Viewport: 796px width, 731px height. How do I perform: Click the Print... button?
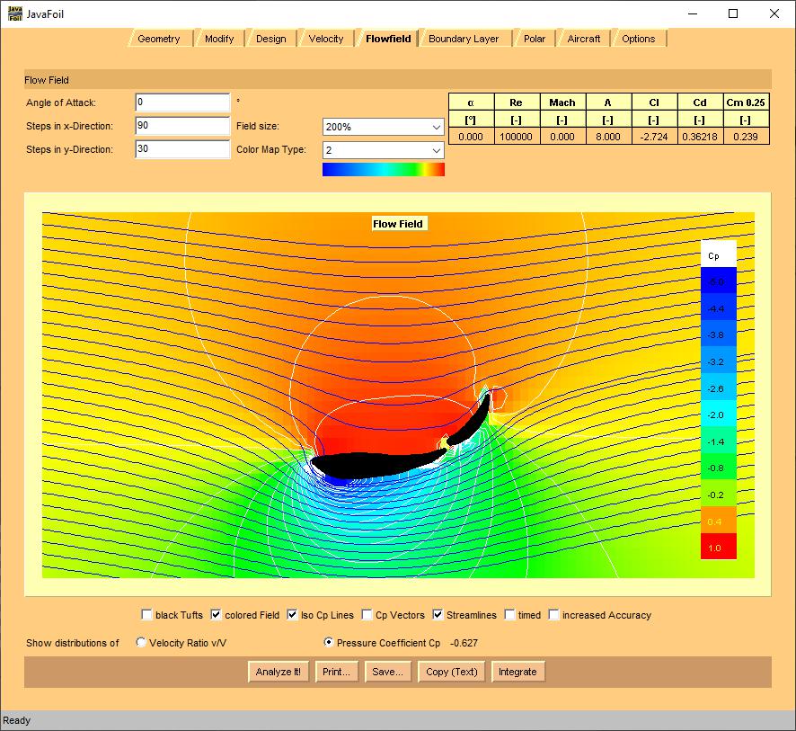click(x=337, y=672)
